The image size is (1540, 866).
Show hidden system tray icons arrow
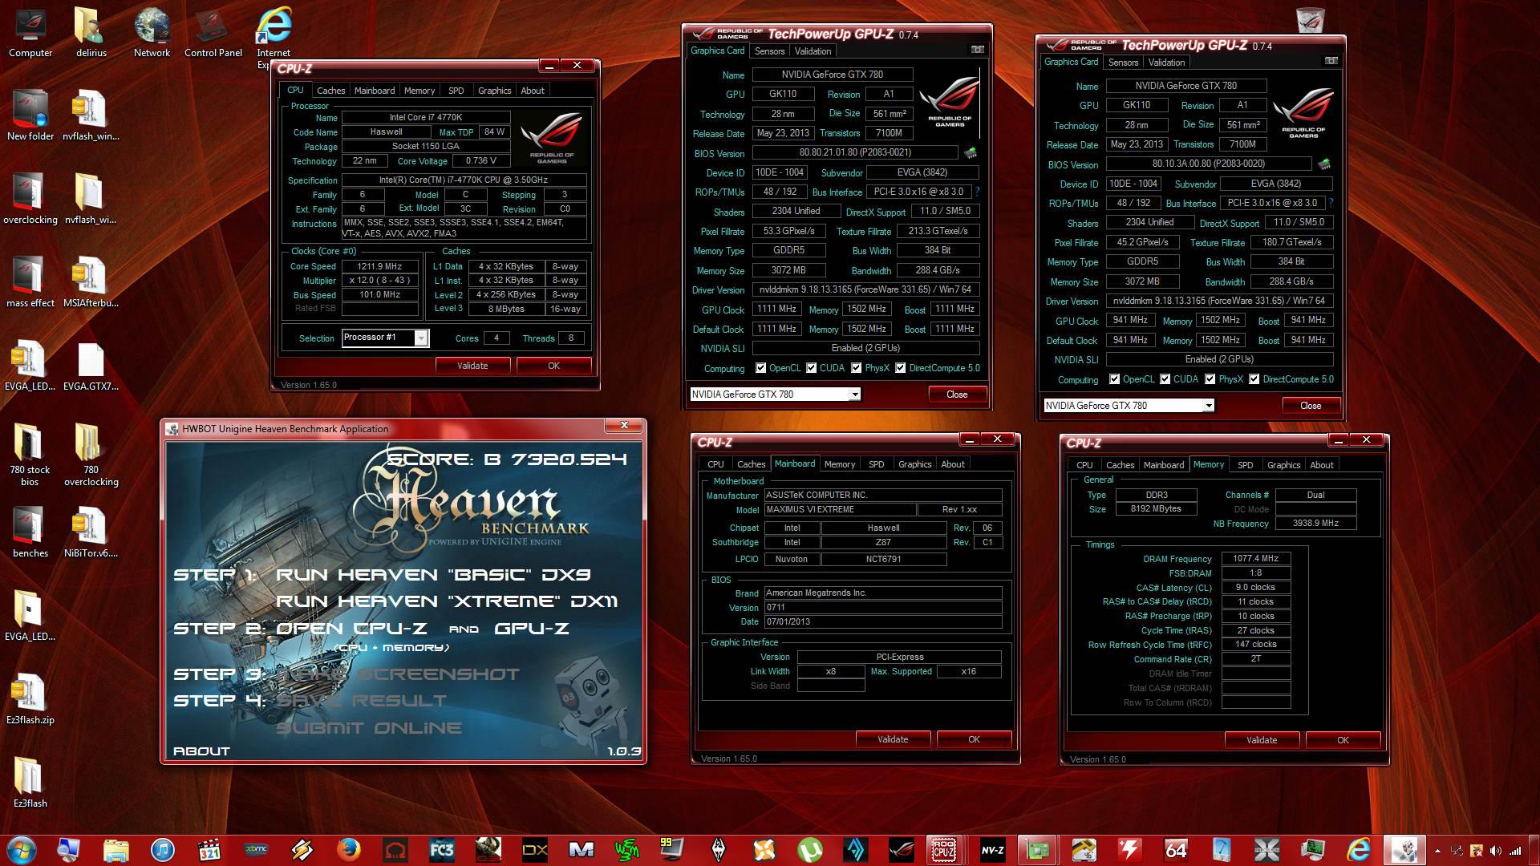point(1437,851)
